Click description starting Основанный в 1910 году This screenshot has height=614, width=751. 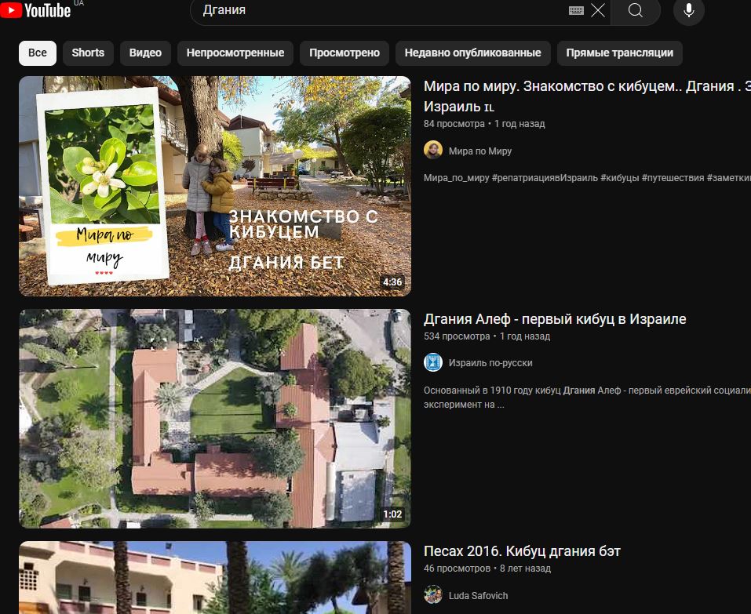(x=587, y=398)
